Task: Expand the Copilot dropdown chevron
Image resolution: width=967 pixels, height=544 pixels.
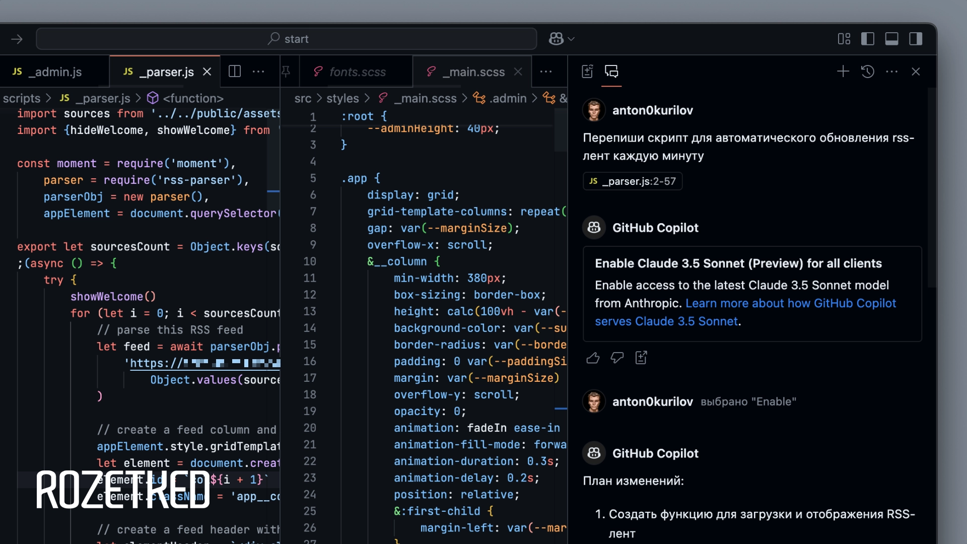Action: 571,39
